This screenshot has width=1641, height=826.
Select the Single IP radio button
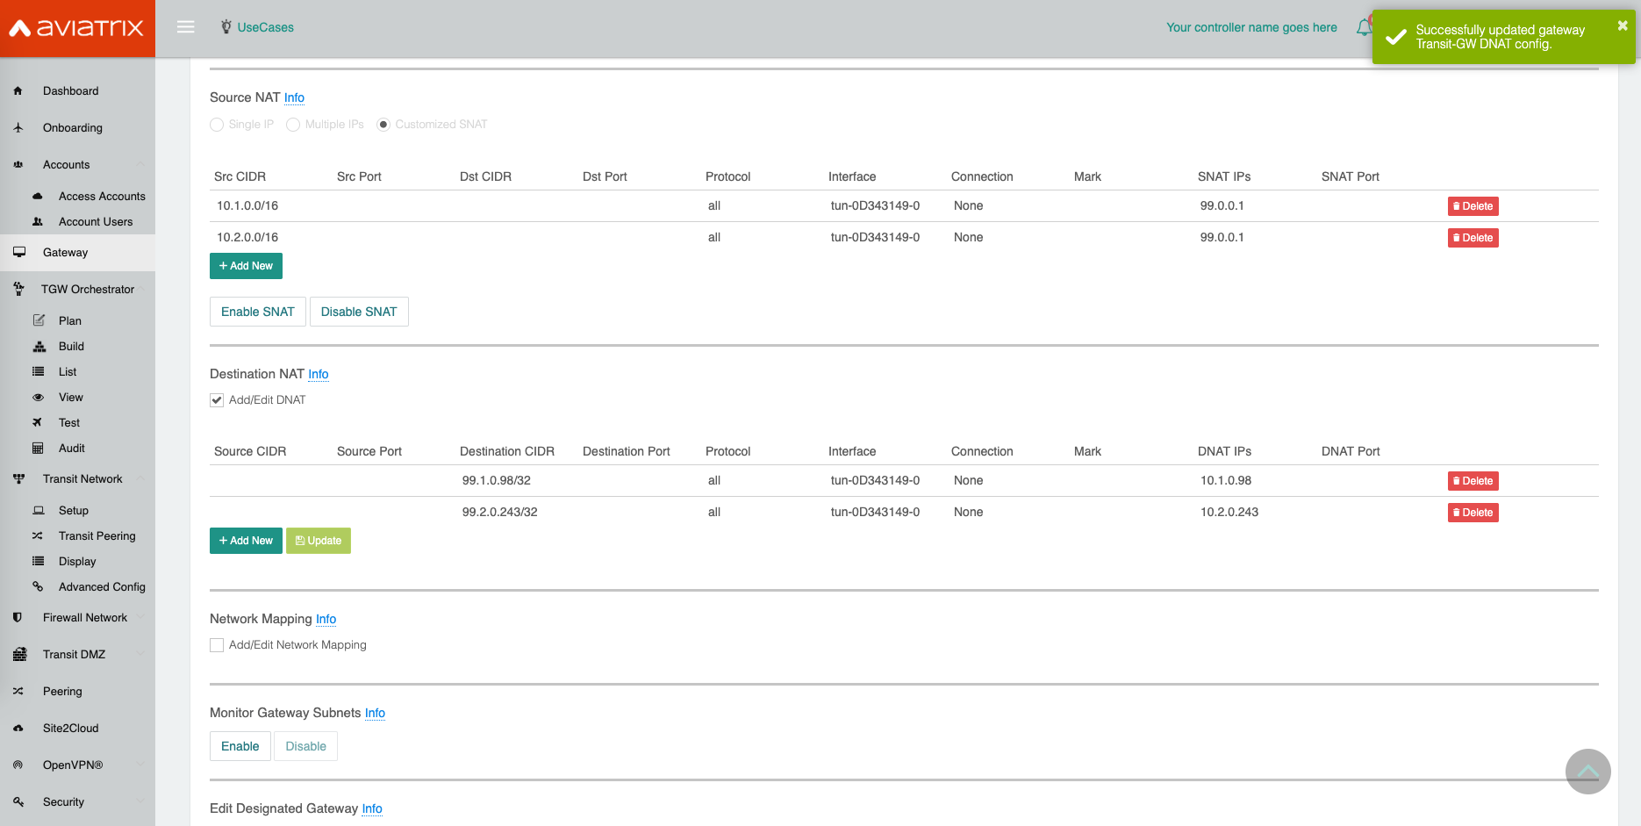pyautogui.click(x=217, y=125)
